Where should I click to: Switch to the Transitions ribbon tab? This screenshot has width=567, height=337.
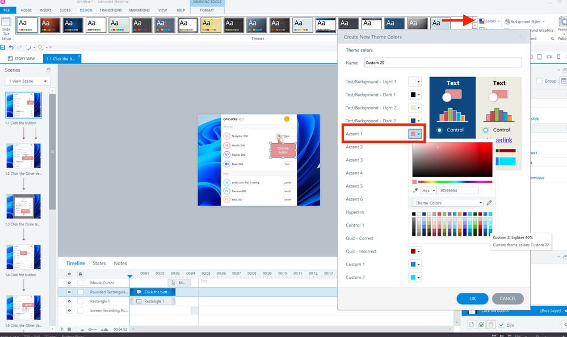pyautogui.click(x=110, y=10)
